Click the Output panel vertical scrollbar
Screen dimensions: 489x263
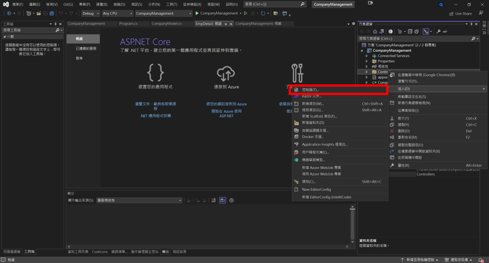pyautogui.click(x=353, y=224)
